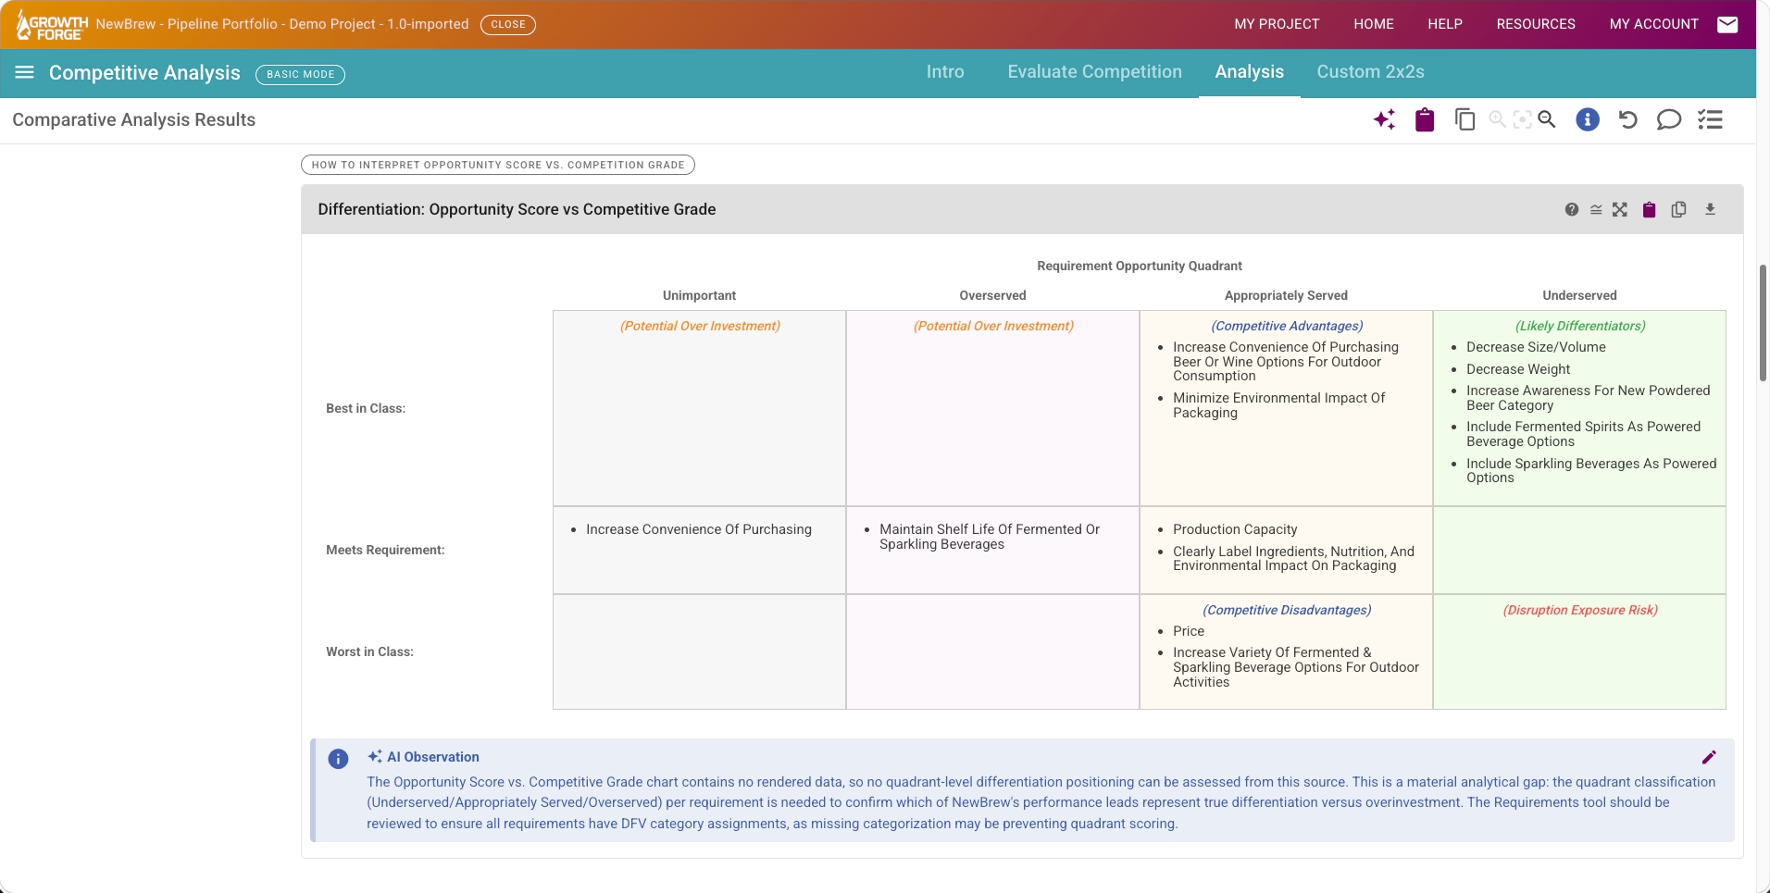The image size is (1770, 893).
Task: Click the 'Production Capacity' item
Action: coord(1235,529)
